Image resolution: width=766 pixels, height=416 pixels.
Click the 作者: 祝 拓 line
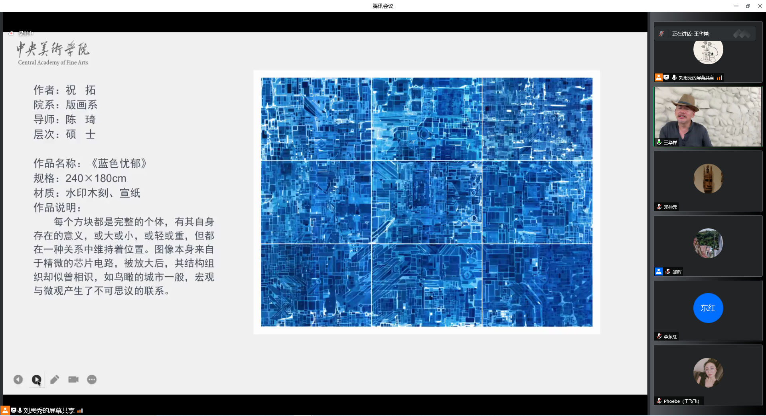coord(65,90)
